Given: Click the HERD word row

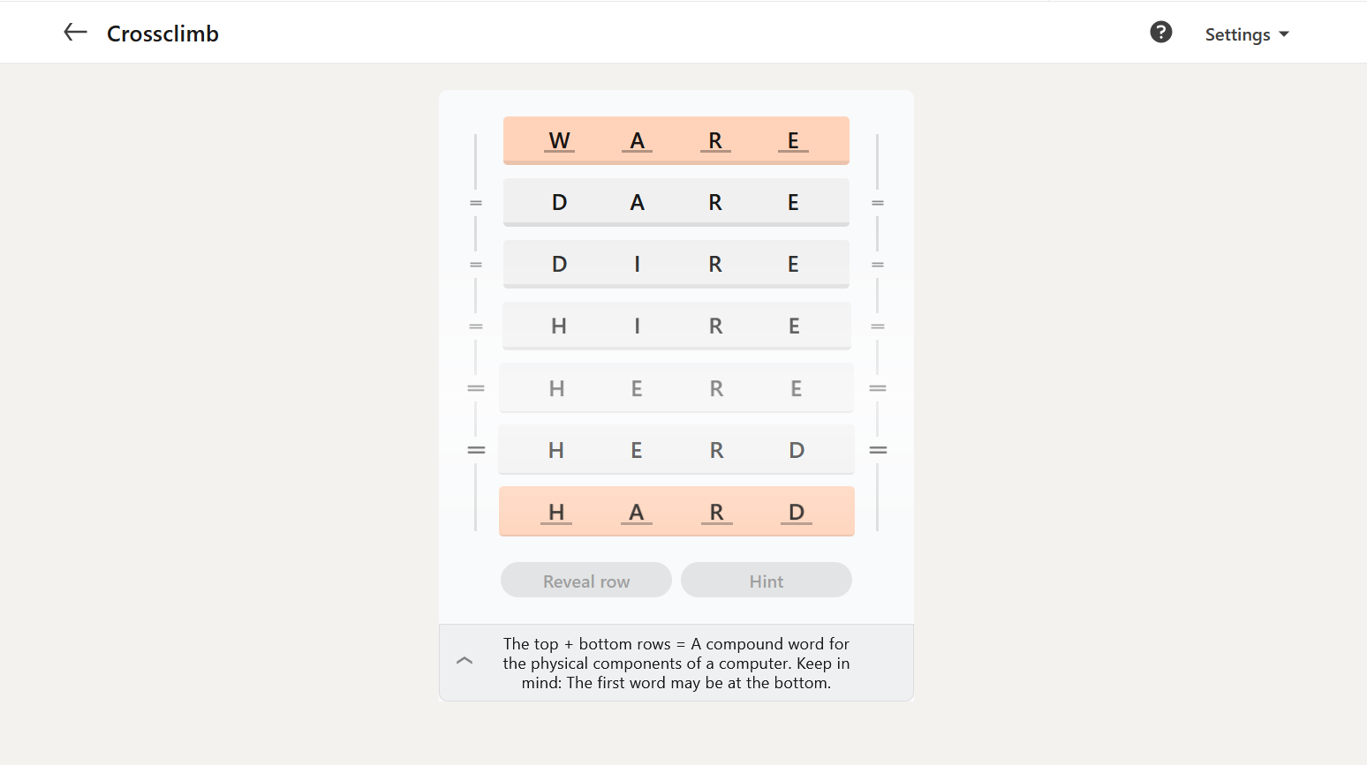Looking at the screenshot, I should click(676, 450).
